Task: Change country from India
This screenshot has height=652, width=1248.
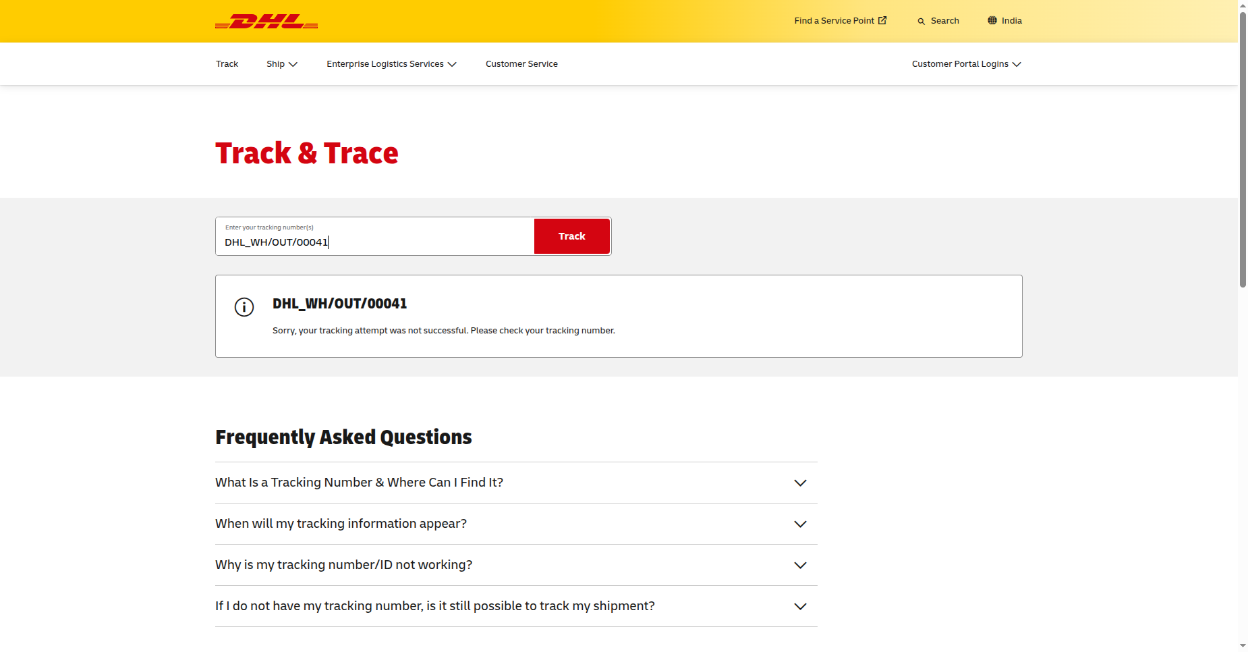Action: click(1005, 21)
